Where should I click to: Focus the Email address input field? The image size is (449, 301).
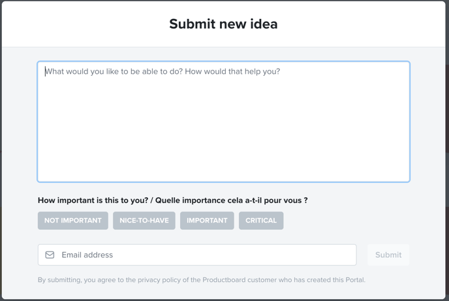tap(197, 255)
